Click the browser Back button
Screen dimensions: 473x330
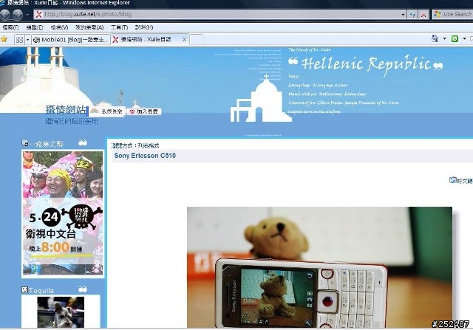pyautogui.click(x=5, y=15)
